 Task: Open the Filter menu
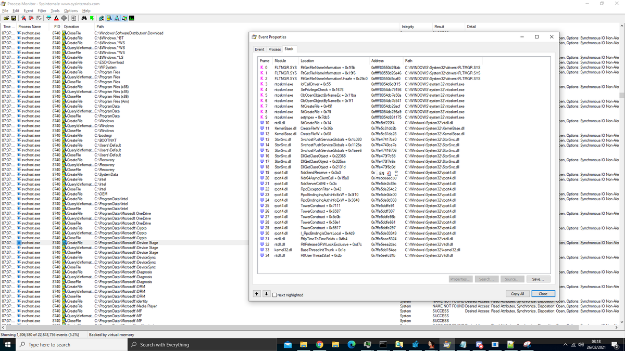click(x=42, y=10)
